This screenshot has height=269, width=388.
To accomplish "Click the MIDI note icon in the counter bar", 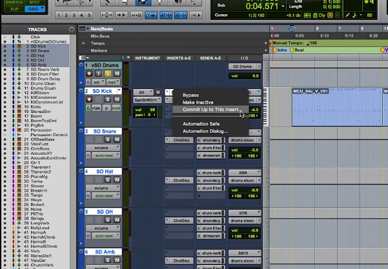I will point(354,15).
